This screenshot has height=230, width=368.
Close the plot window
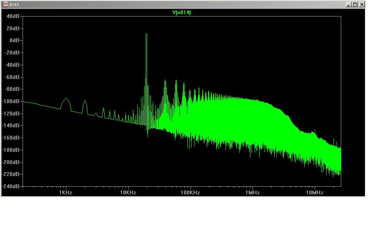361,5
